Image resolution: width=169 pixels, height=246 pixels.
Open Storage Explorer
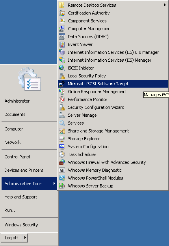(x=113, y=139)
